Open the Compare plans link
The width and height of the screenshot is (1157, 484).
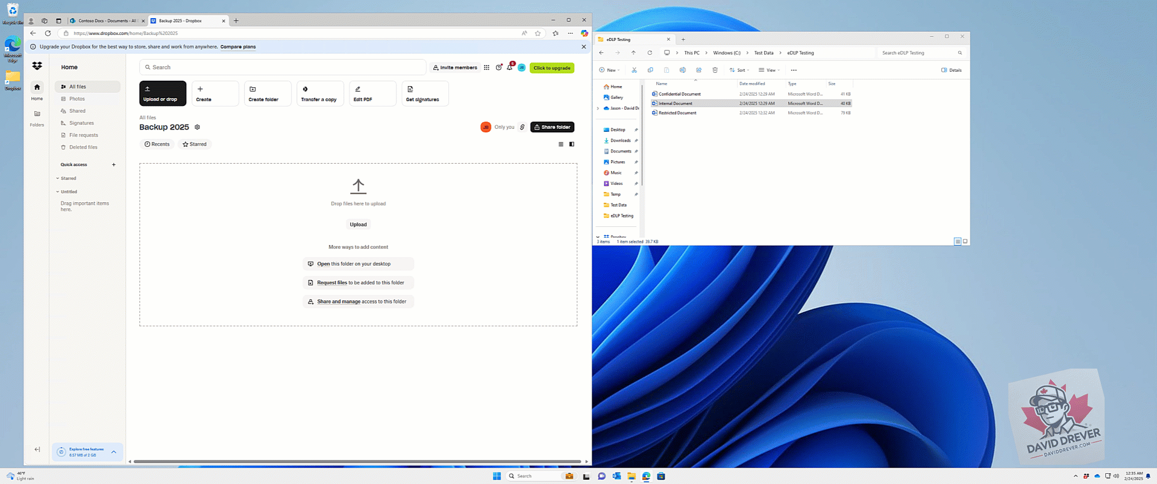(x=238, y=46)
